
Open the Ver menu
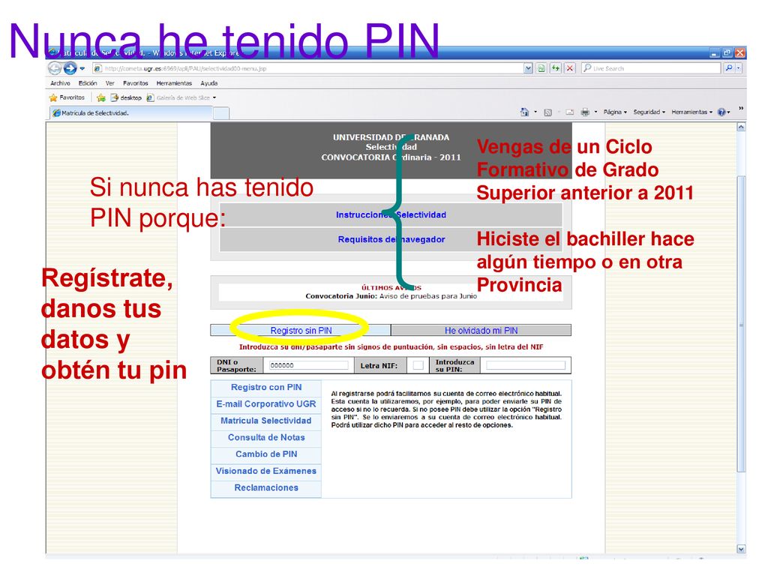point(109,83)
